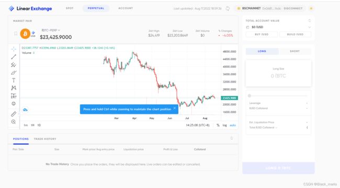Select the text annotation tool
340x188 pixels.
(14, 80)
